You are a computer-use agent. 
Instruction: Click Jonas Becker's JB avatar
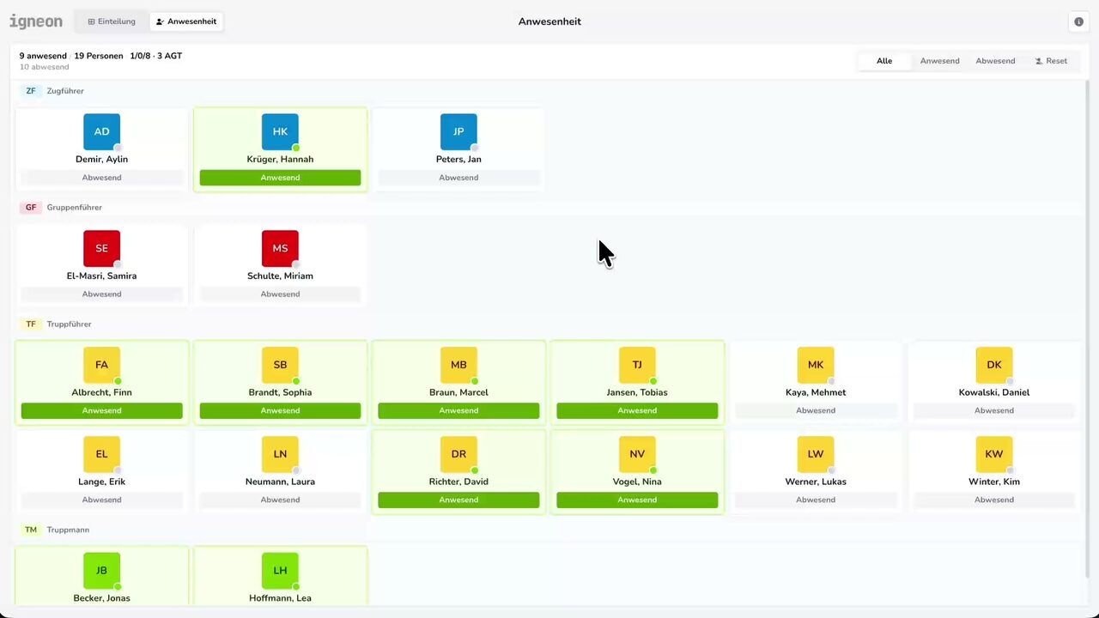click(101, 571)
